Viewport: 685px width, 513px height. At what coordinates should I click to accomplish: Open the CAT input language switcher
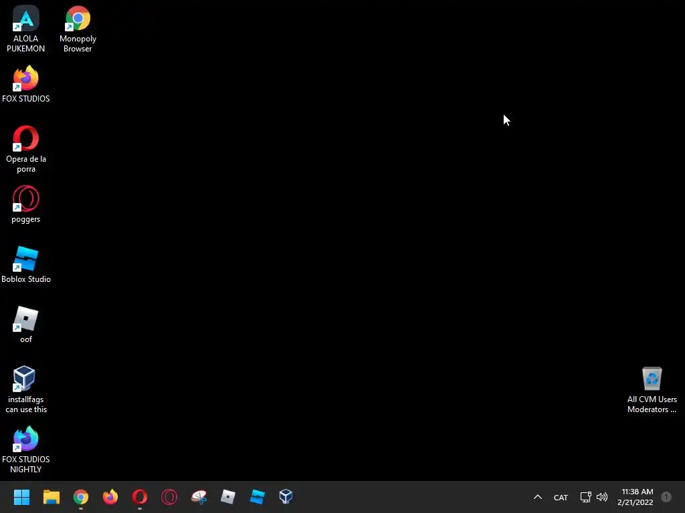pyautogui.click(x=561, y=498)
